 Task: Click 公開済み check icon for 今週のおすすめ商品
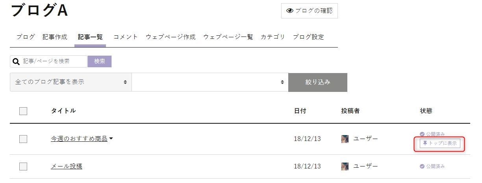[x=422, y=134]
